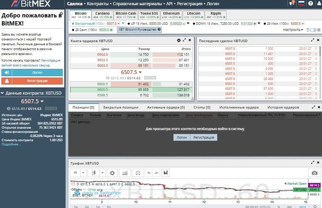Switch to Litecoin tab
The height and width of the screenshot is (208, 322).
point(194,15)
